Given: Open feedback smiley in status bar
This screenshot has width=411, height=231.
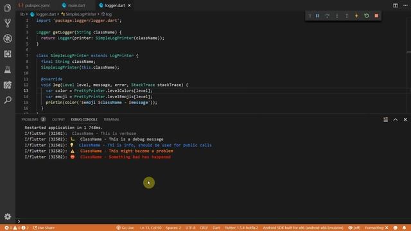Looking at the screenshot, I should pyautogui.click(x=396, y=228).
